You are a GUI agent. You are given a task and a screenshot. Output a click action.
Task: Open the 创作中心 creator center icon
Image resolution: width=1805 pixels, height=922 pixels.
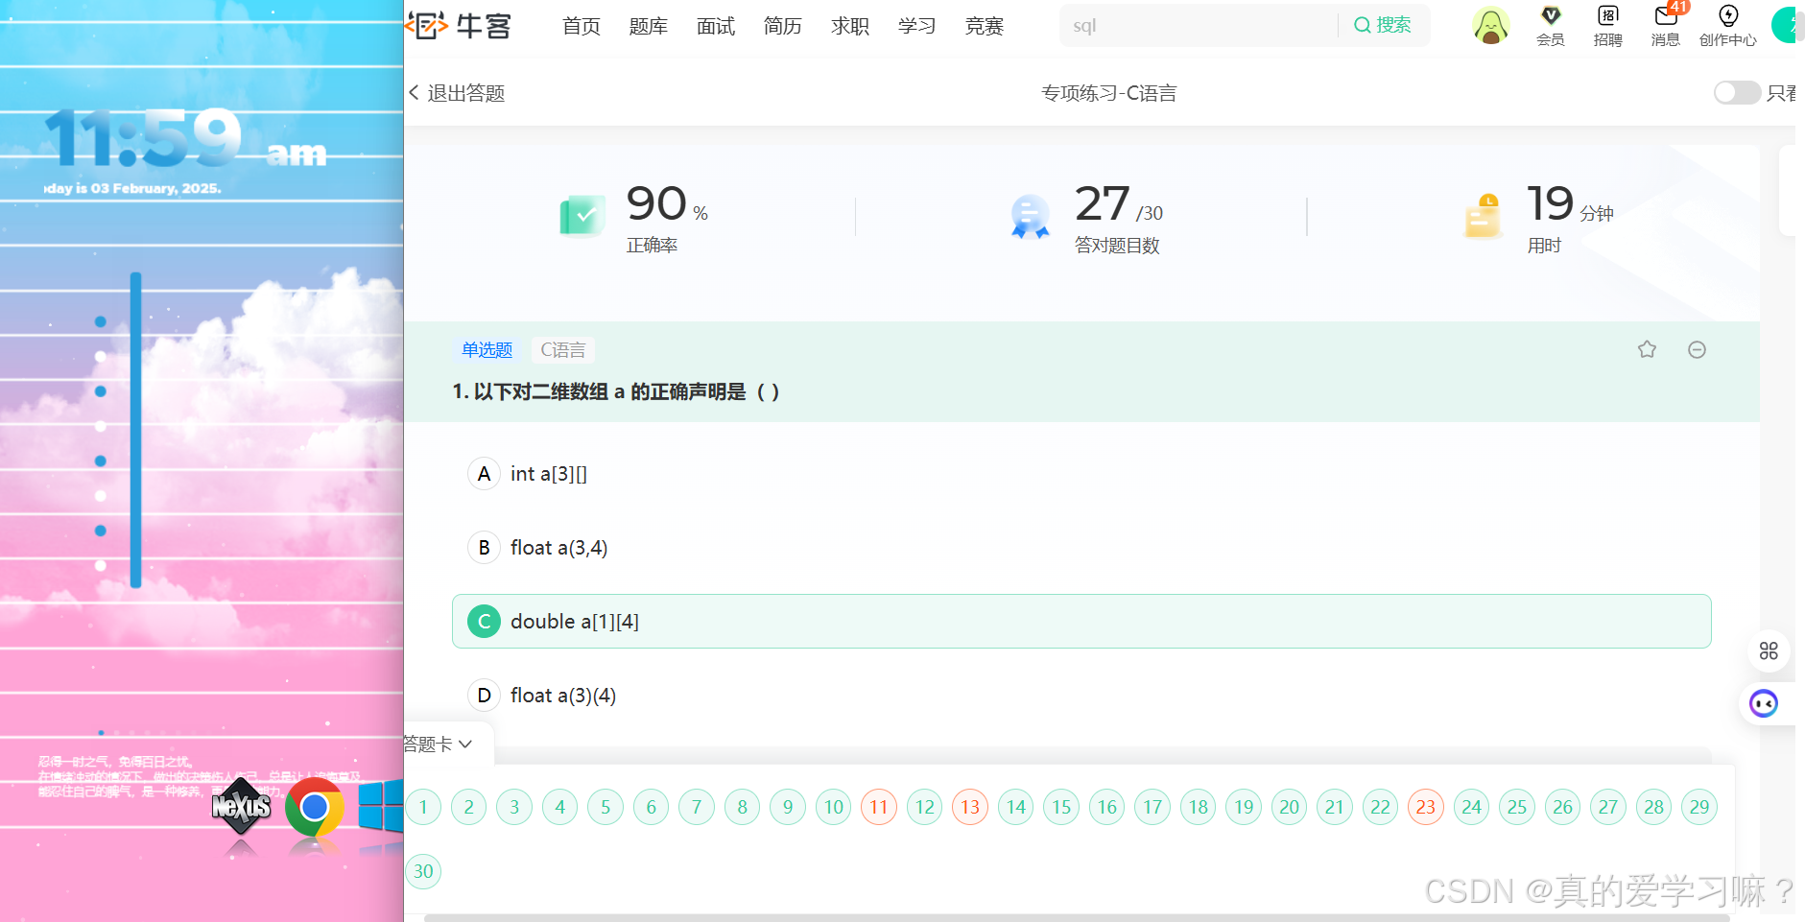1727,25
